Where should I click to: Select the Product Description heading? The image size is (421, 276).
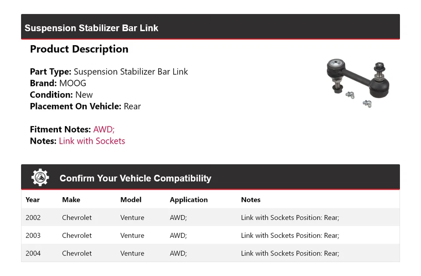tap(79, 49)
